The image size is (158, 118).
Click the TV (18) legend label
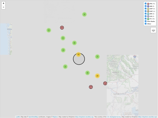(x=152, y=19)
